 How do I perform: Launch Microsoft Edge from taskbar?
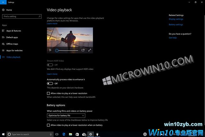coord(63,134)
